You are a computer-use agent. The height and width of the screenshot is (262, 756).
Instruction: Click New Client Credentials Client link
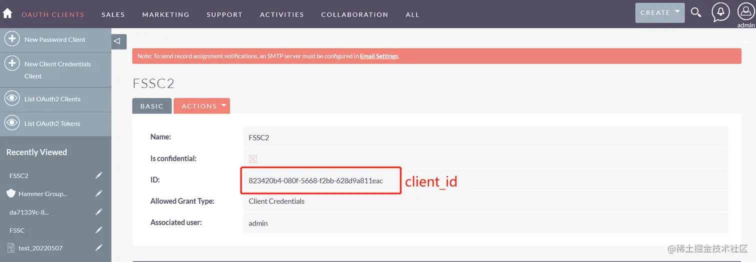pyautogui.click(x=57, y=70)
